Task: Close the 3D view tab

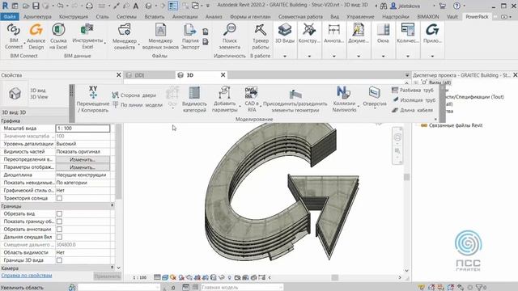Action: pyautogui.click(x=223, y=75)
